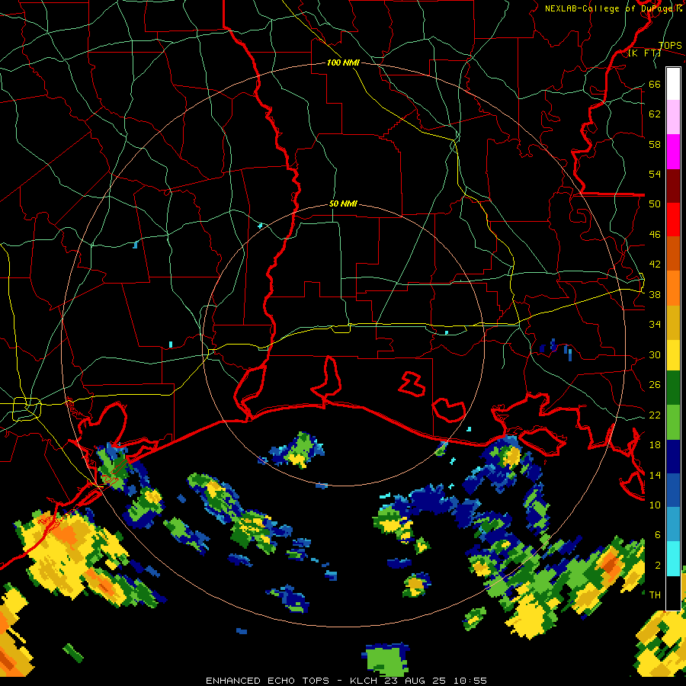This screenshot has height=686, width=686.
Task: Click the '10' legend value
Action: (x=655, y=505)
